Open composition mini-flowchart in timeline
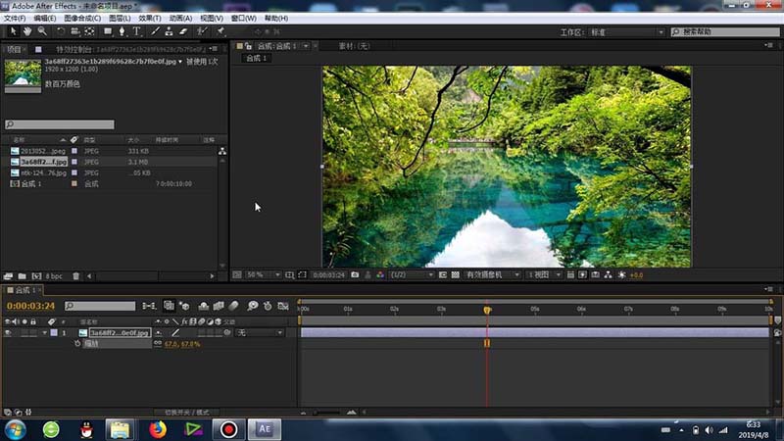Viewport: 784px width, 441px height. 149,306
